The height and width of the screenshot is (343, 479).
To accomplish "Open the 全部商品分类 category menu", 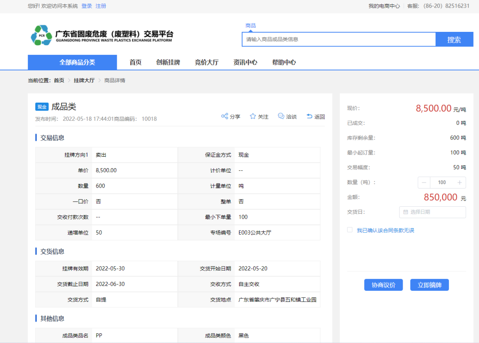I will point(72,62).
